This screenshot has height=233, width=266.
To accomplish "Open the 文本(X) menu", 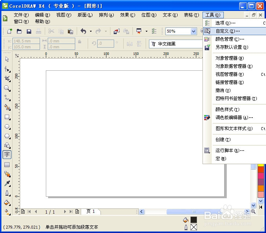I will [170, 15].
